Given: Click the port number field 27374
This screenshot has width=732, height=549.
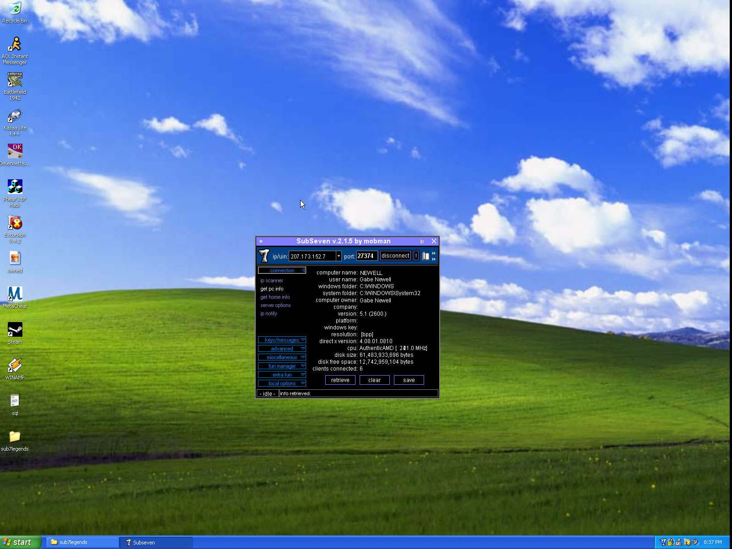Looking at the screenshot, I should point(366,256).
